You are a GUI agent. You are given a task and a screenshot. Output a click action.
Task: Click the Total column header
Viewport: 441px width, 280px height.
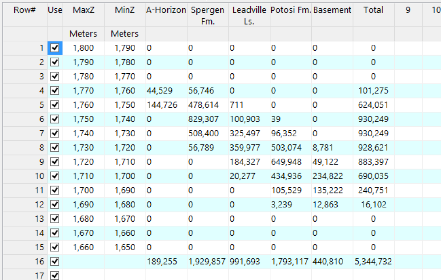pyautogui.click(x=373, y=10)
